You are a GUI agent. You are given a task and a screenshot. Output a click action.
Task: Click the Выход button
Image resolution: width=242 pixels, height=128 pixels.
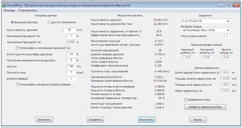pyautogui.click(x=198, y=120)
